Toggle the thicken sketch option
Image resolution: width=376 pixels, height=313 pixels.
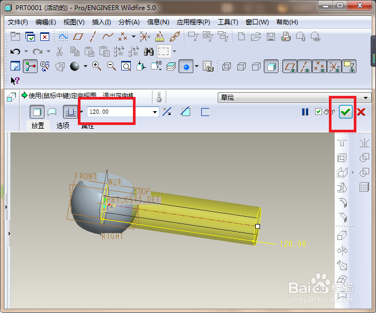pyautogui.click(x=205, y=112)
